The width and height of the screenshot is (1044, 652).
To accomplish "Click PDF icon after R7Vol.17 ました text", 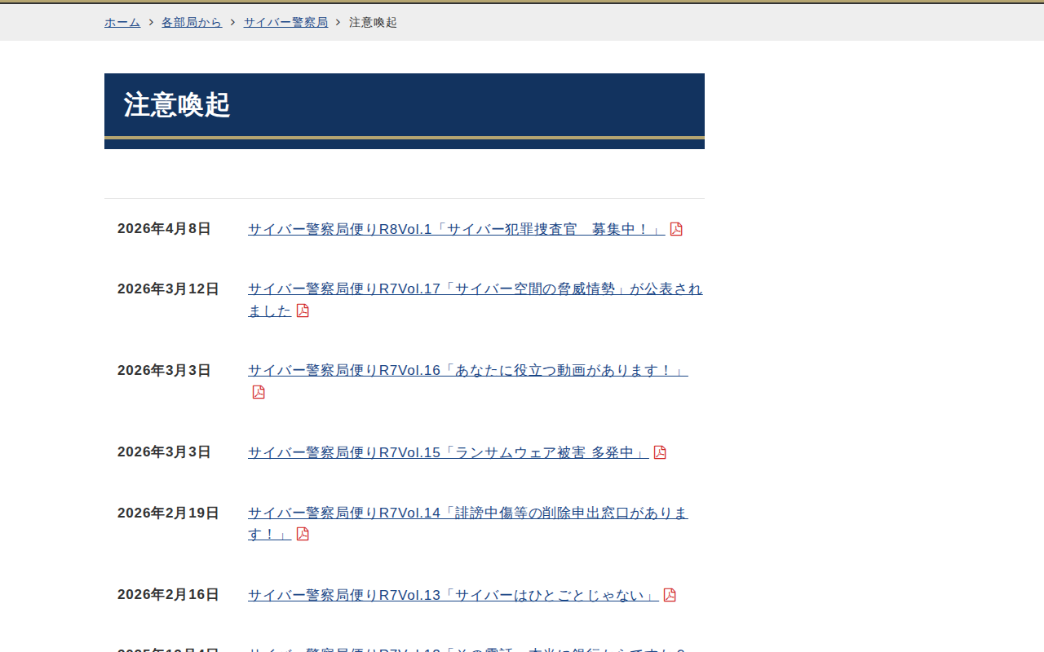I will click(303, 311).
